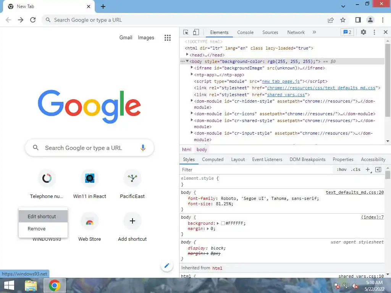The height and width of the screenshot is (293, 391).
Task: Open the #FFFFFF background color swatch
Action: [x=223, y=224]
